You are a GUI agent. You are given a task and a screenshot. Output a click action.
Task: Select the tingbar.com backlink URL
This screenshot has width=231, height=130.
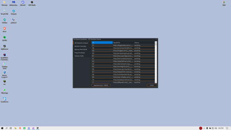[x=123, y=50]
